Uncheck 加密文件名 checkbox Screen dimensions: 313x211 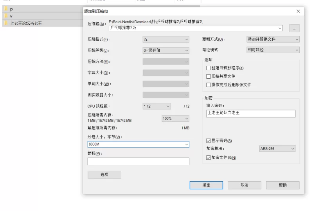(209, 158)
